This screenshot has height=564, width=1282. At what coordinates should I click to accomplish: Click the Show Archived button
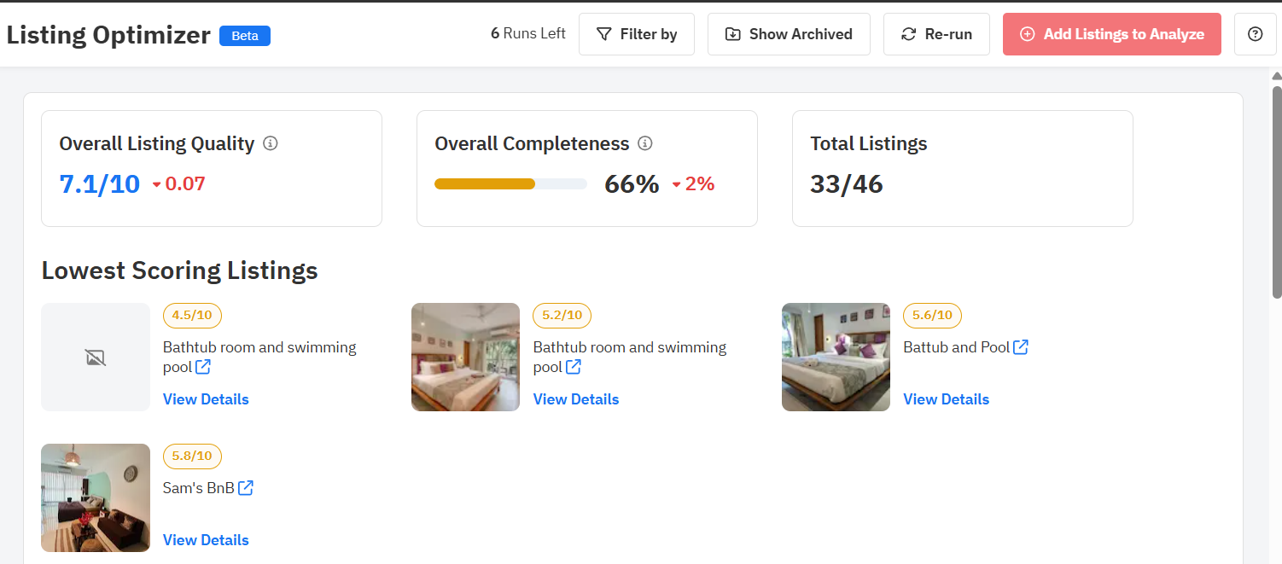click(x=789, y=34)
